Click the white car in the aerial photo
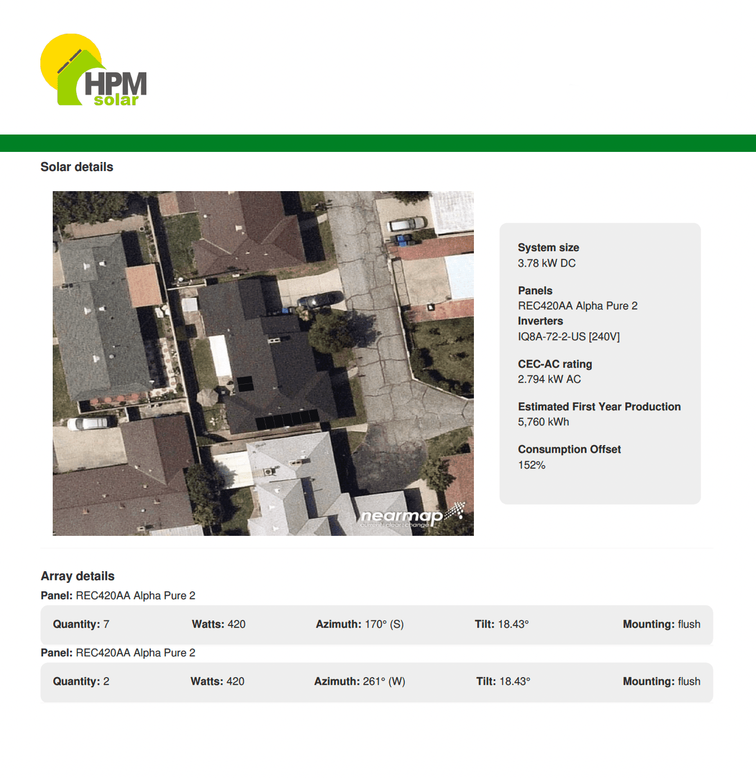This screenshot has height=778, width=756. (87, 423)
